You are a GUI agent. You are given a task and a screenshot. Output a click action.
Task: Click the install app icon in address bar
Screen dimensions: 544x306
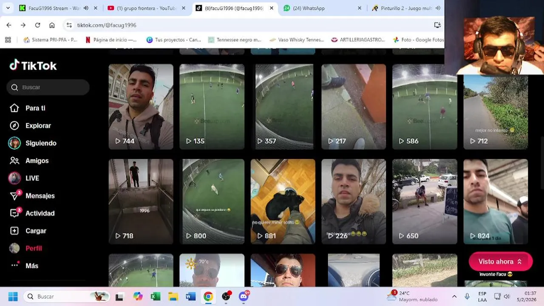click(437, 25)
